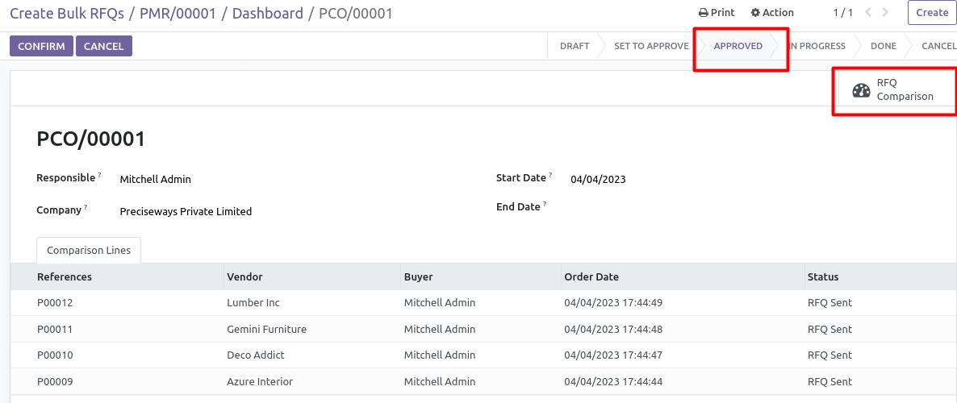The image size is (957, 403).
Task: Show help tooltip next to Company
Action: 86,207
